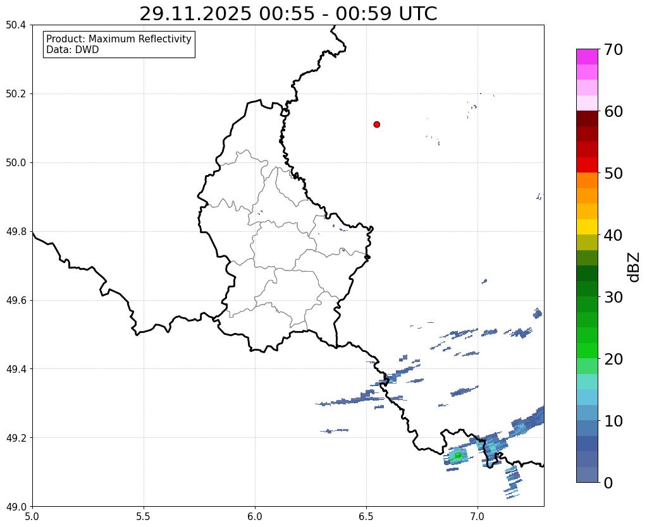The width and height of the screenshot is (647, 527).
Task: Click the y-axis latitude label 50.2
Action: tap(16, 94)
